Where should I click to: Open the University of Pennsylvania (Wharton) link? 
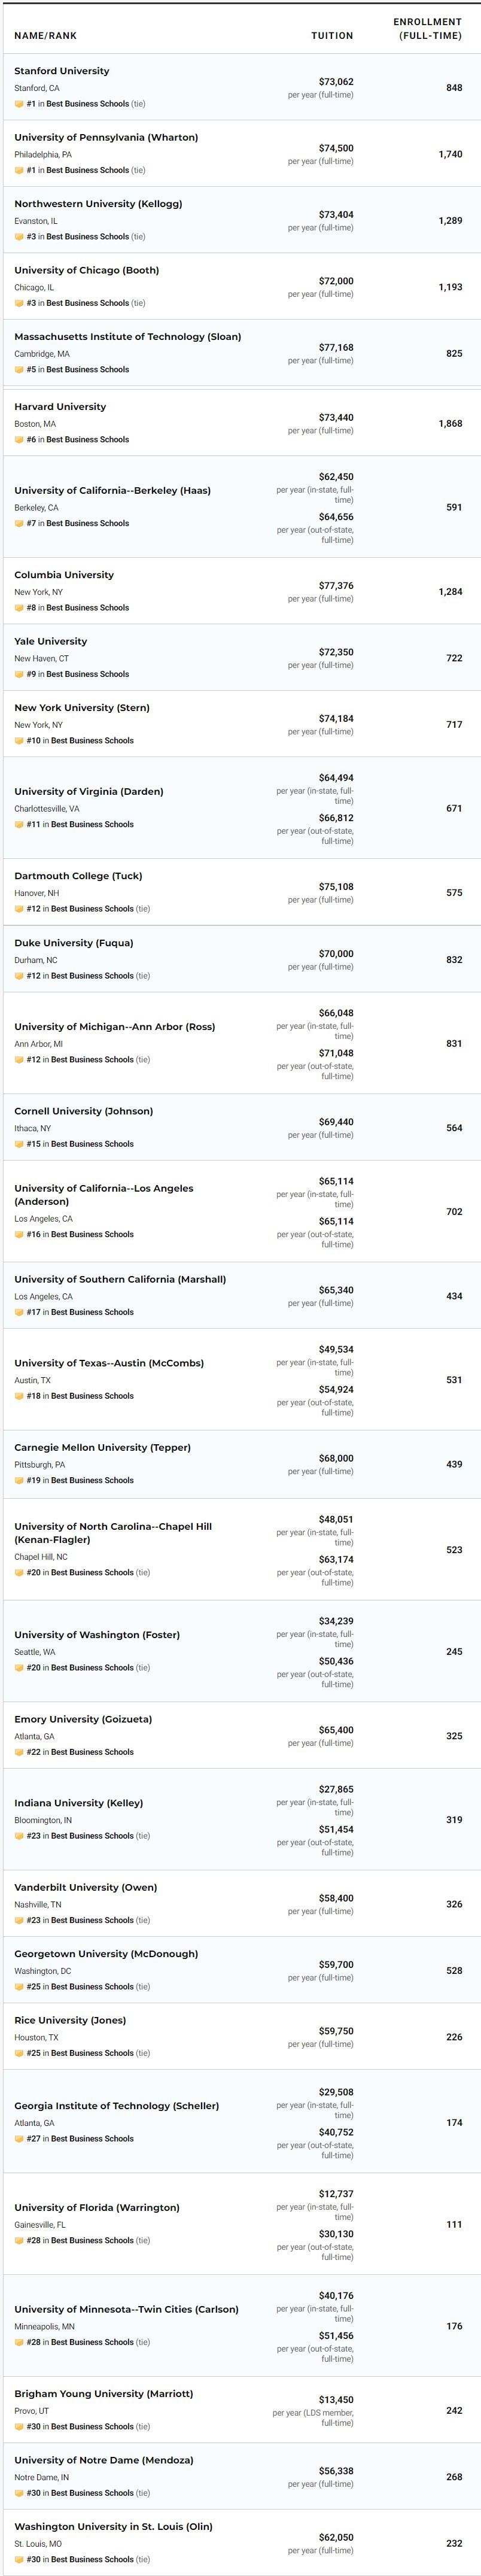106,138
